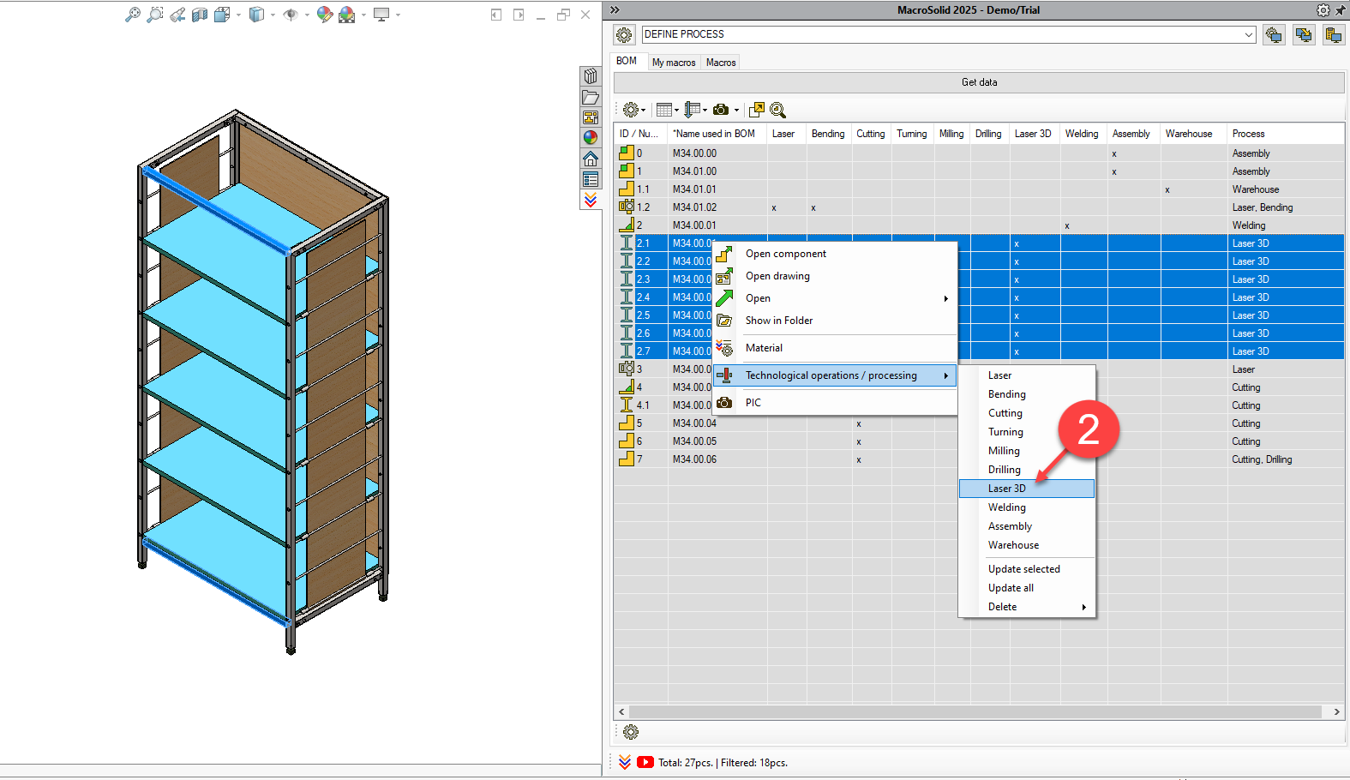This screenshot has height=780, width=1350.
Task: Click the document-and-monitor icon at top right
Action: pyautogui.click(x=1334, y=35)
